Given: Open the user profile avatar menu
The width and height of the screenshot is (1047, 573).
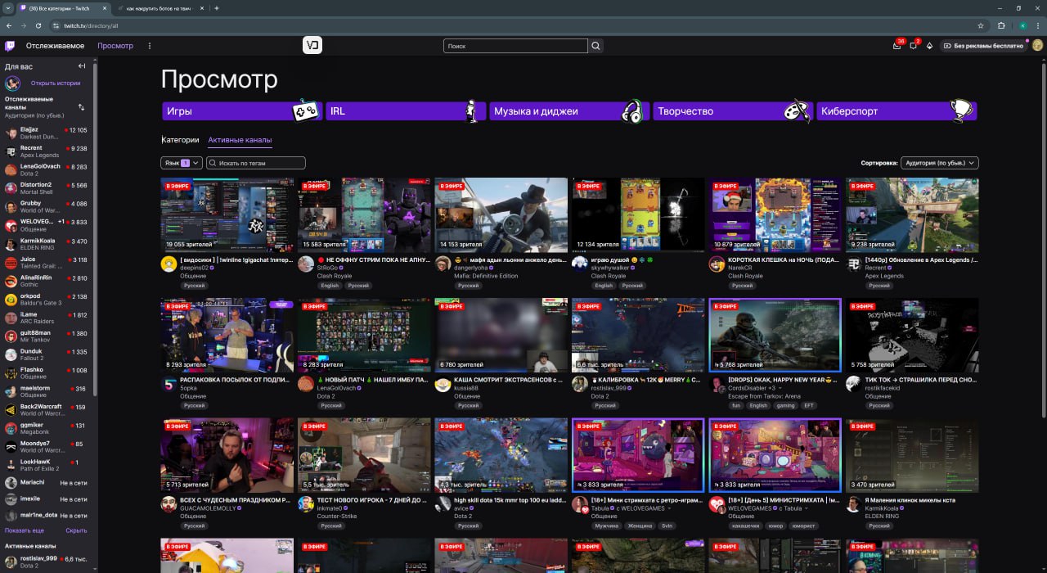Looking at the screenshot, I should tap(1037, 46).
